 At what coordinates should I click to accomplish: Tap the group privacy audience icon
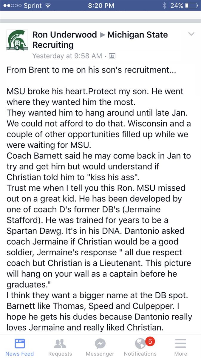112,56
